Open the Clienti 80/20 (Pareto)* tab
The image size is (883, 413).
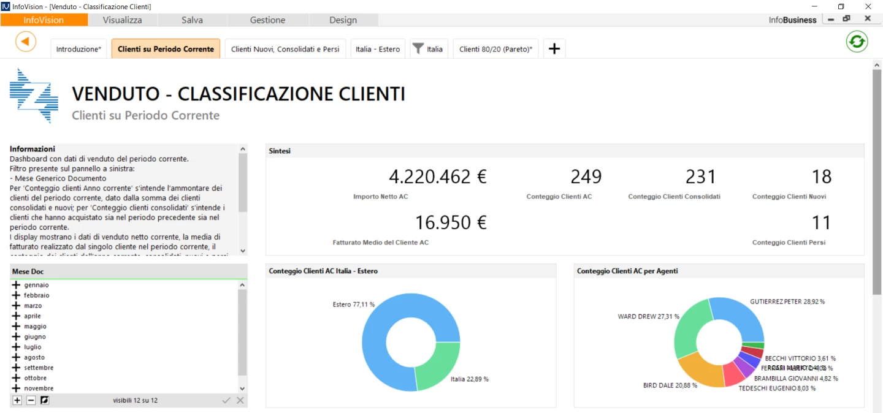[495, 49]
